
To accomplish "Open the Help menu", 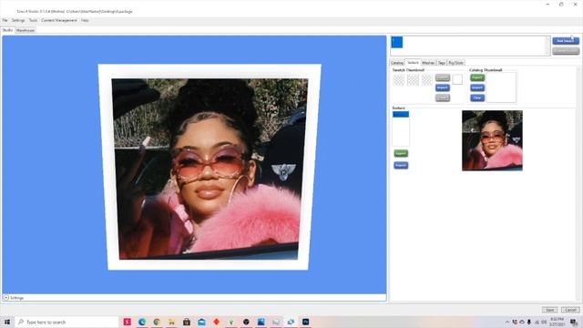I will click(x=85, y=20).
